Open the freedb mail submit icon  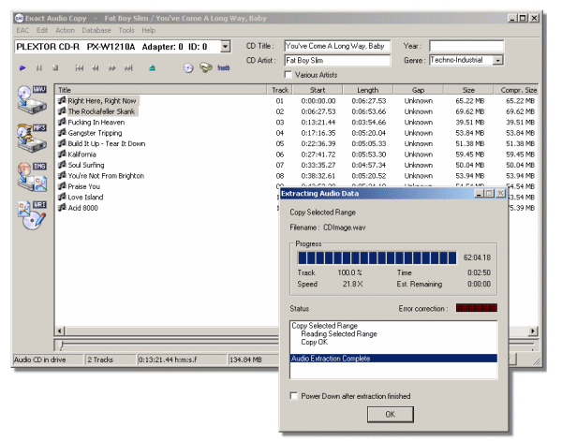206,67
